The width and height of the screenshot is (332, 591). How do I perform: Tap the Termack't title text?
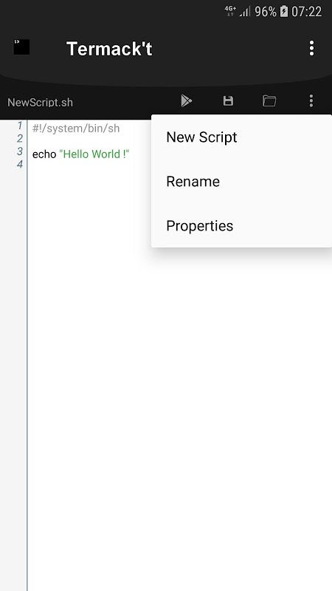109,49
